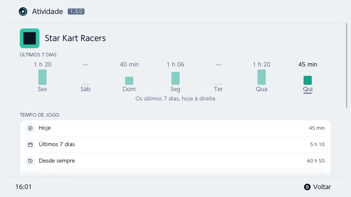Open the Desde sempre total row
This screenshot has height=197, width=351.
click(x=175, y=161)
